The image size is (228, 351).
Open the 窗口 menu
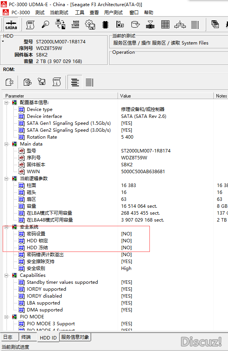tap(134, 13)
